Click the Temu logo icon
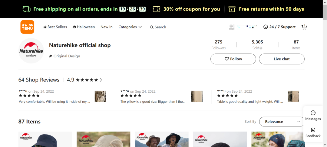327x147 pixels. coord(27,27)
